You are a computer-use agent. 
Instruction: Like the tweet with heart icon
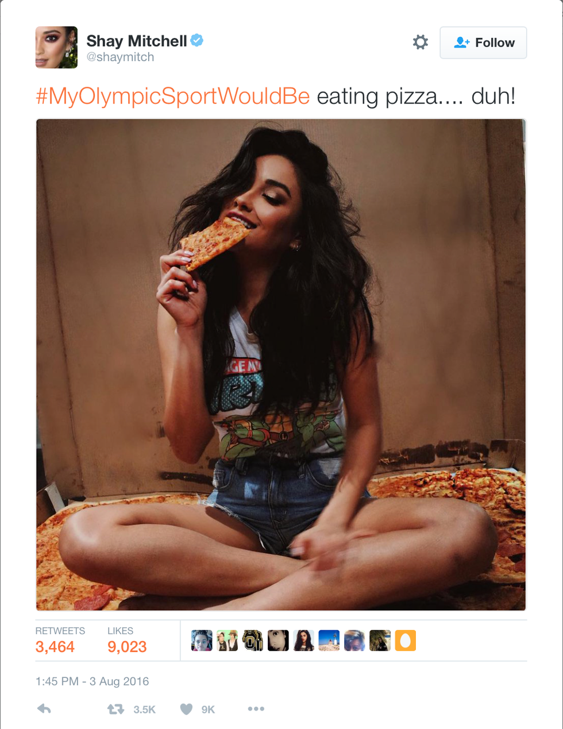click(x=186, y=709)
